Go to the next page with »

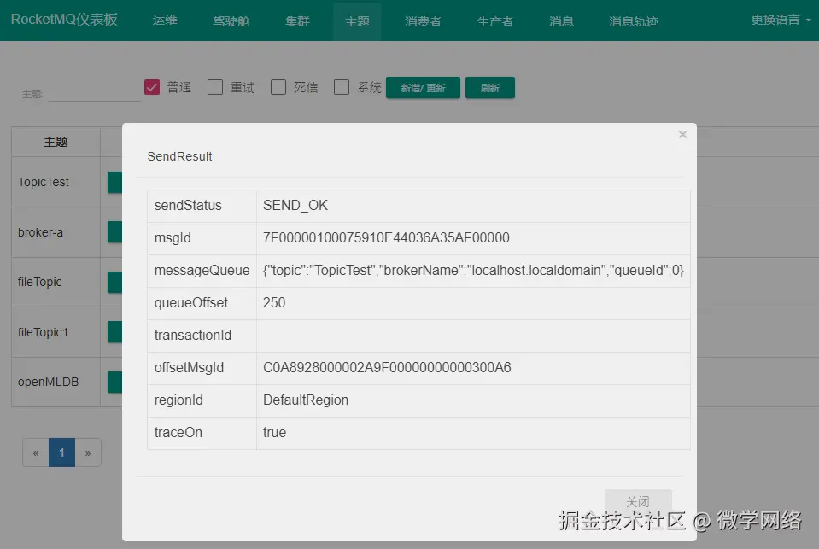pos(88,453)
